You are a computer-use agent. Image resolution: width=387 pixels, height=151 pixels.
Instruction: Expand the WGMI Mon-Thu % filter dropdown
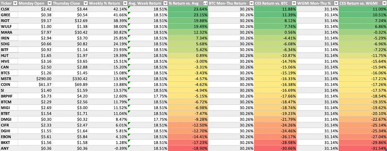click(x=336, y=3)
